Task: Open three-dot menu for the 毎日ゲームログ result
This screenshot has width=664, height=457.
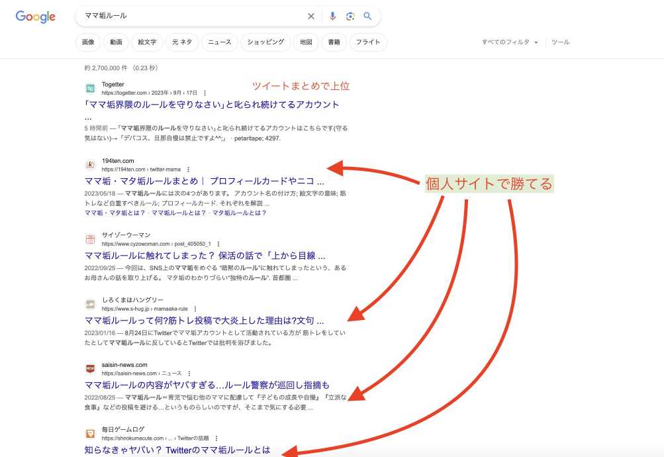Action: [x=216, y=438]
